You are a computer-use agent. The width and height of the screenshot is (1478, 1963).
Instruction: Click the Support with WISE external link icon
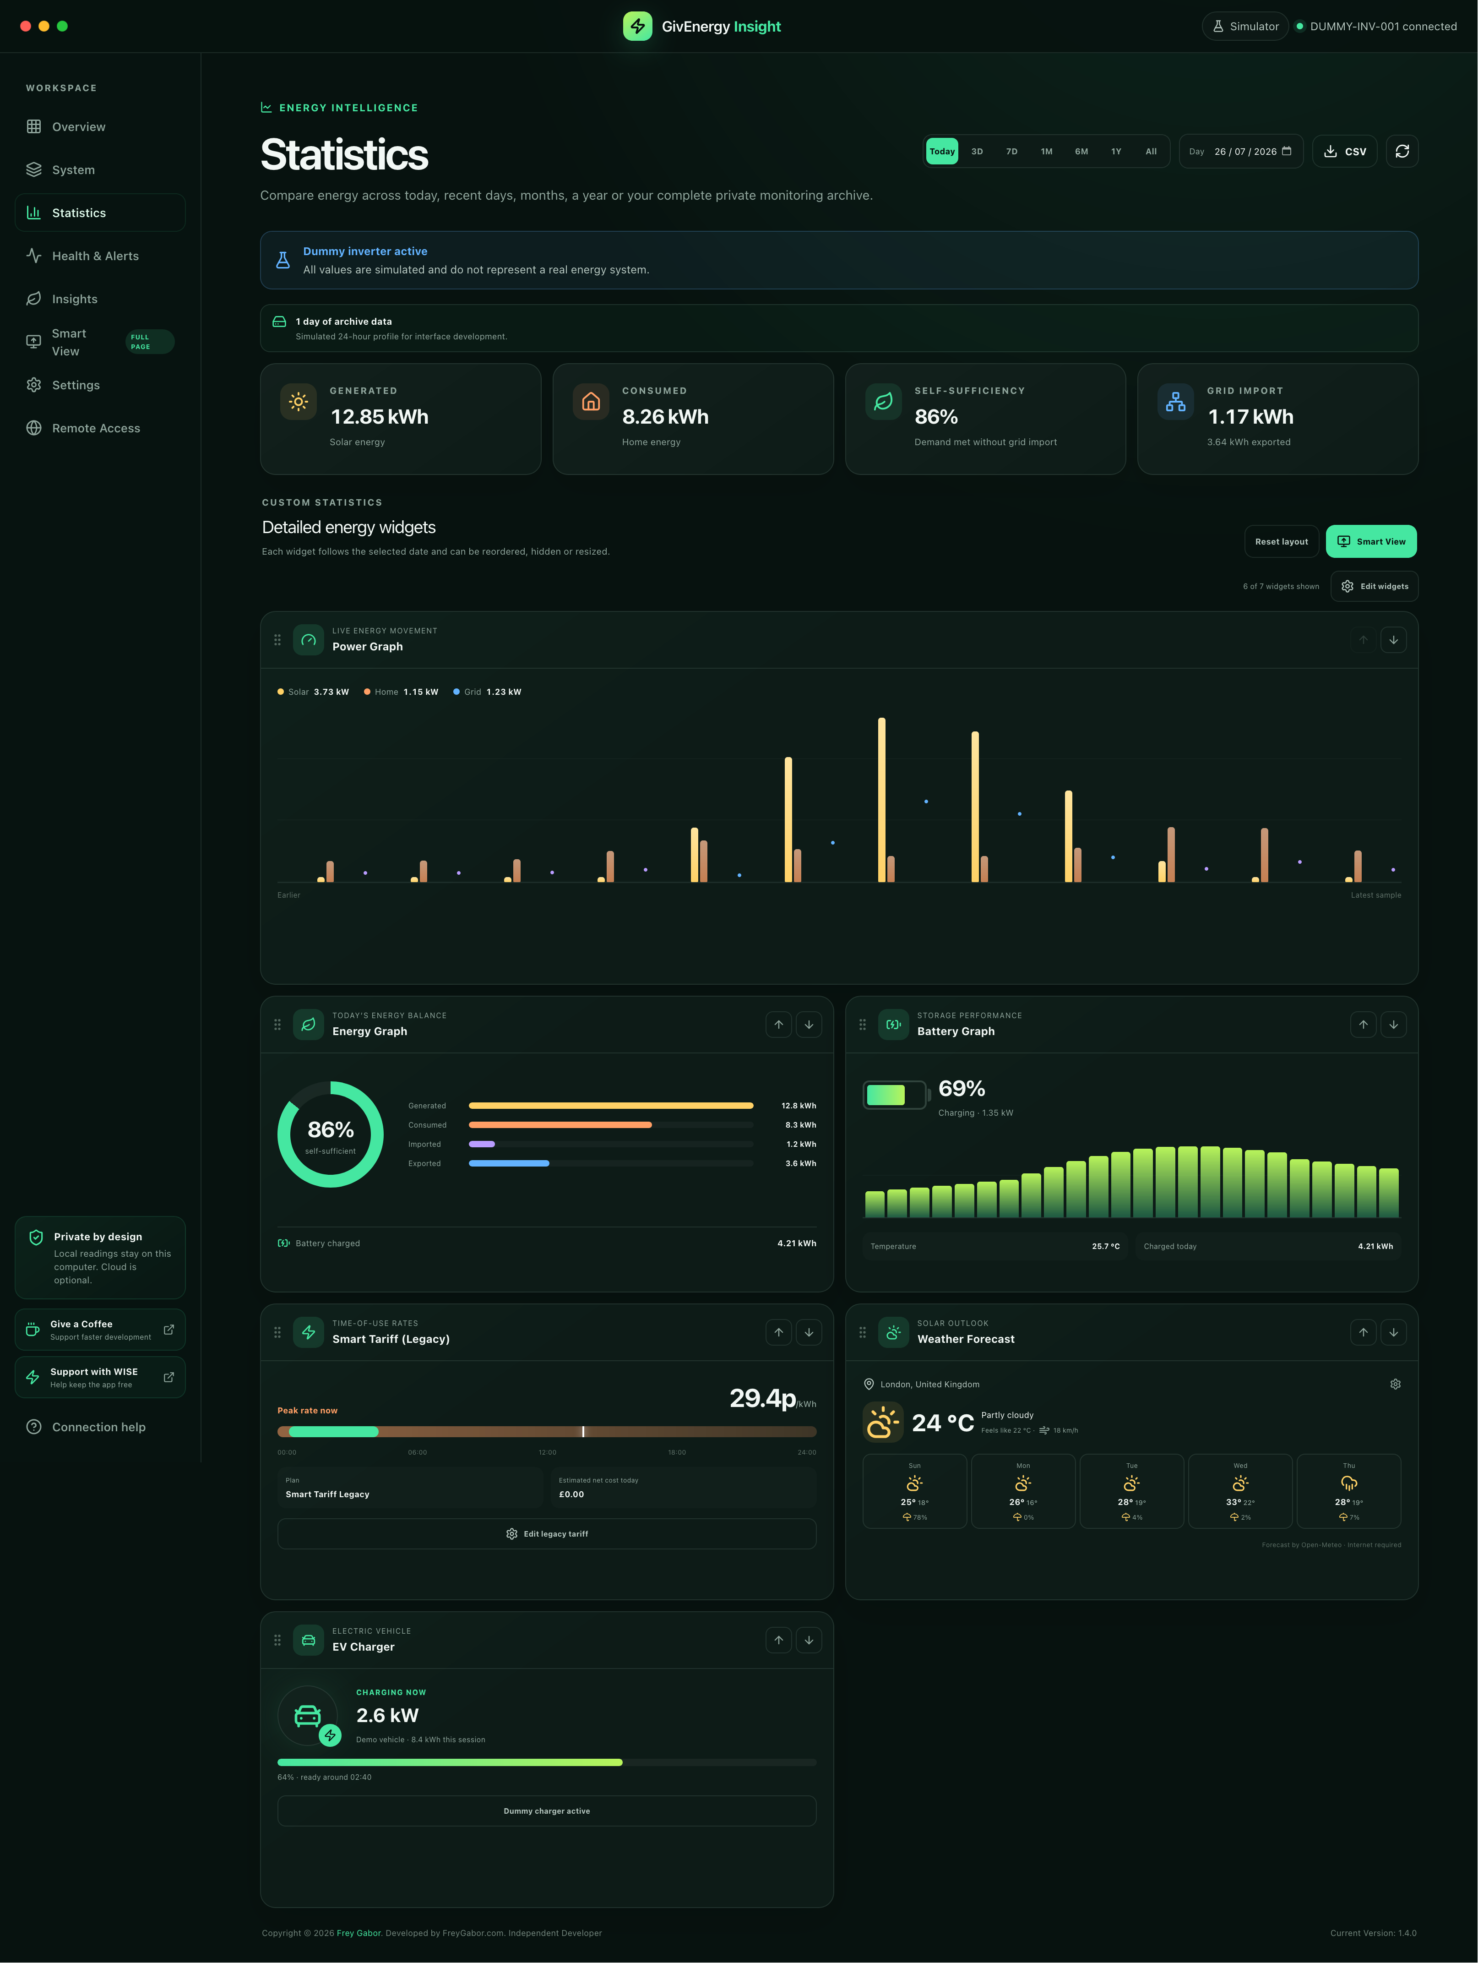[168, 1377]
